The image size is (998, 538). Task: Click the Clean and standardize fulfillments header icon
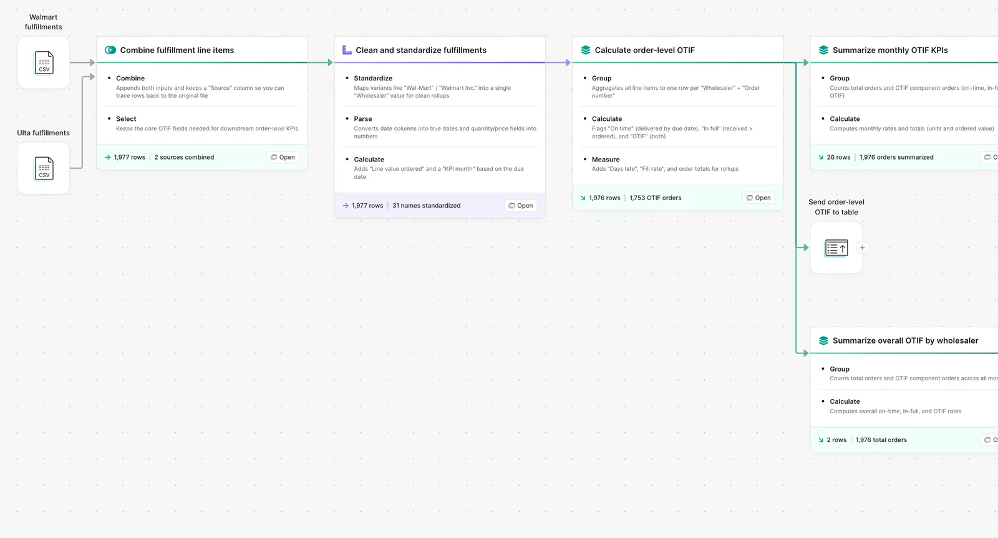click(x=347, y=50)
